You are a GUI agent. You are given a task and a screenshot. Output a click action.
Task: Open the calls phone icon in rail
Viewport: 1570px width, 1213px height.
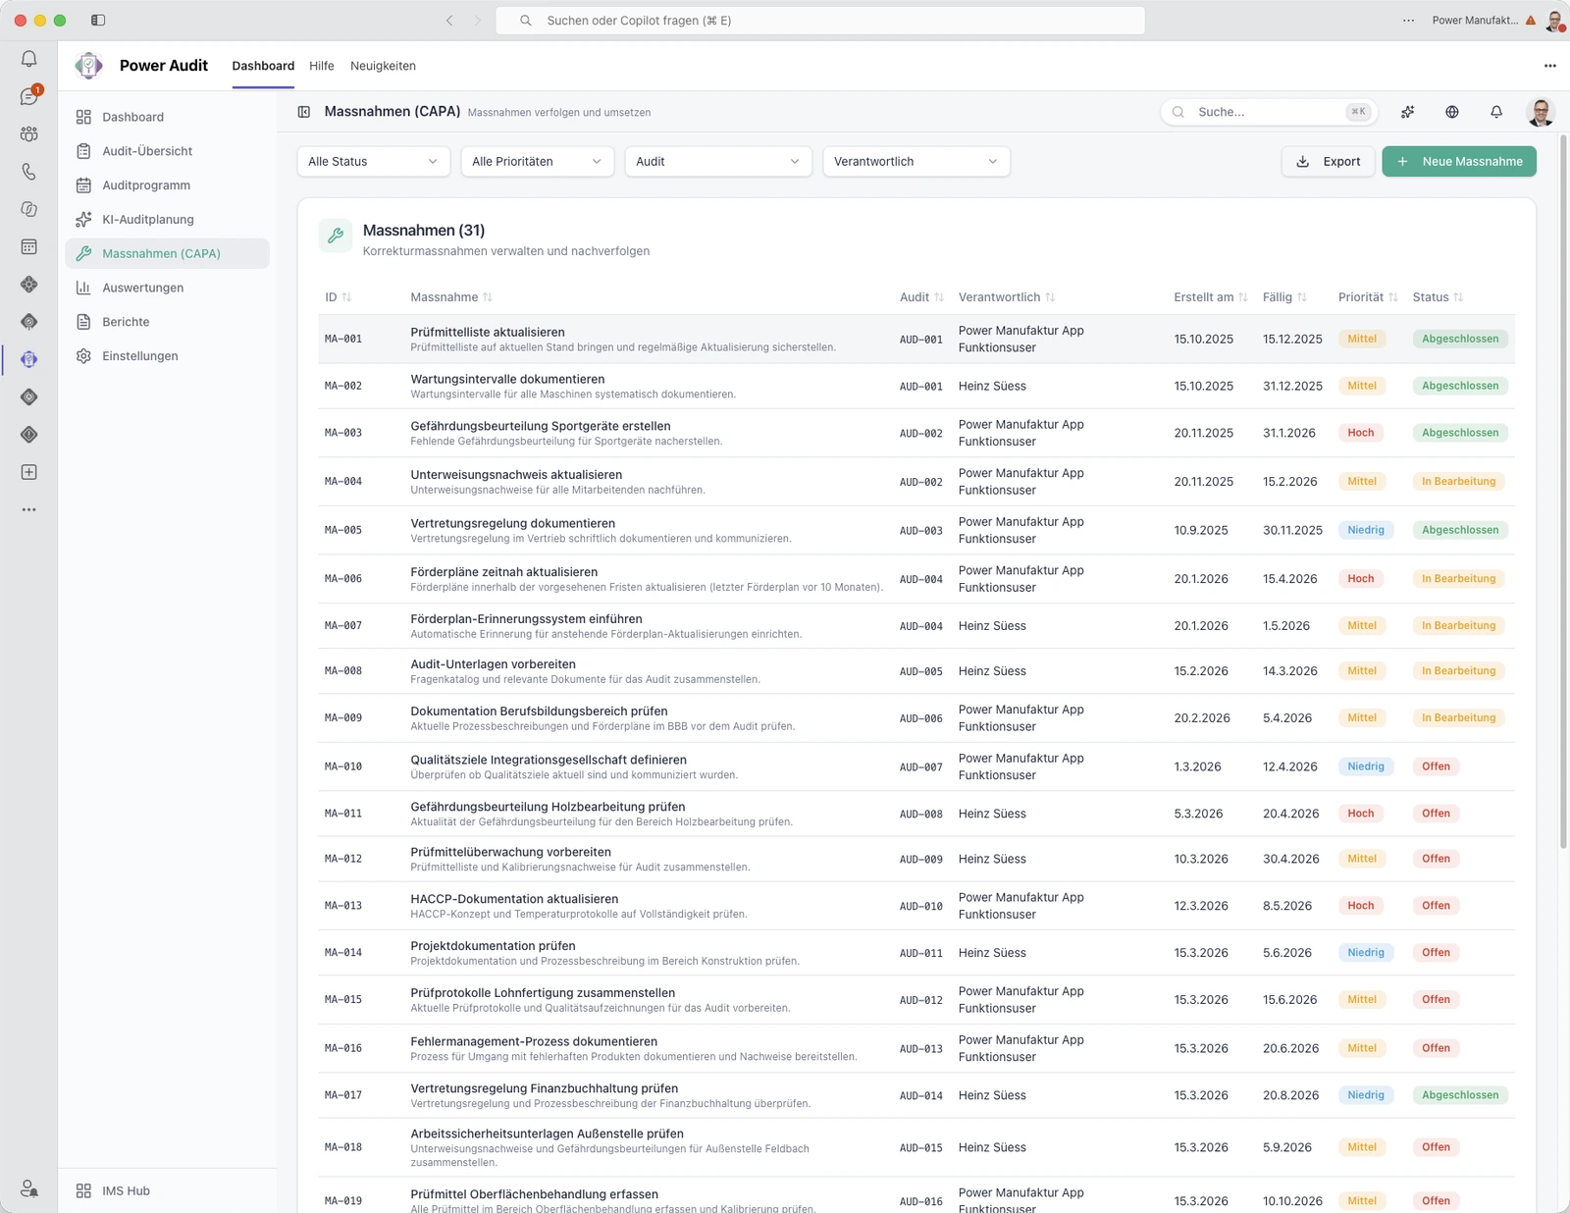click(29, 172)
